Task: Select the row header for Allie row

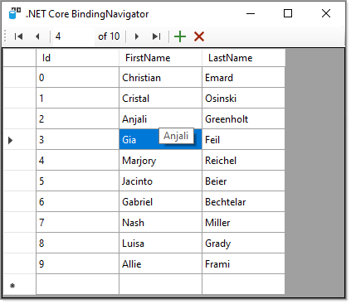Action: click(19, 264)
